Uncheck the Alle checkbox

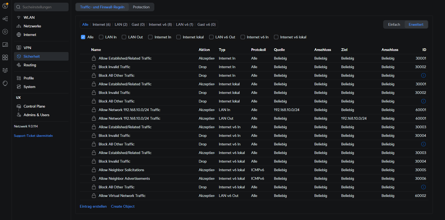point(83,37)
